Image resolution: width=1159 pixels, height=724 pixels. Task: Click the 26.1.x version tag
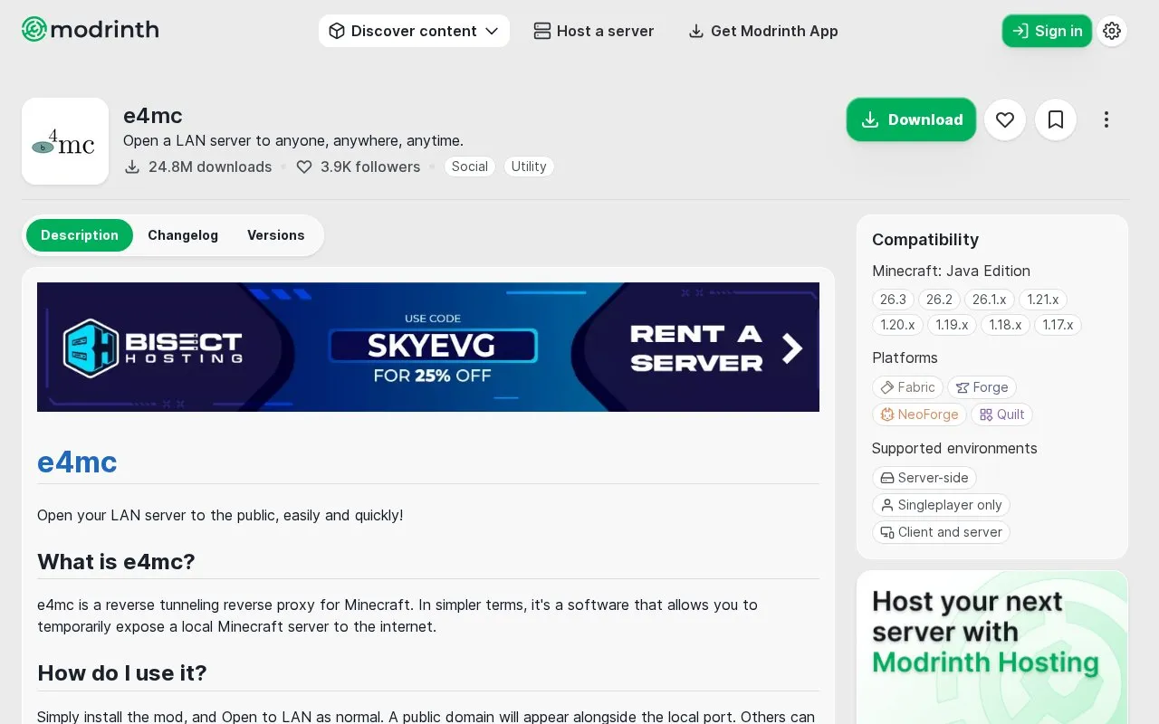coord(989,300)
